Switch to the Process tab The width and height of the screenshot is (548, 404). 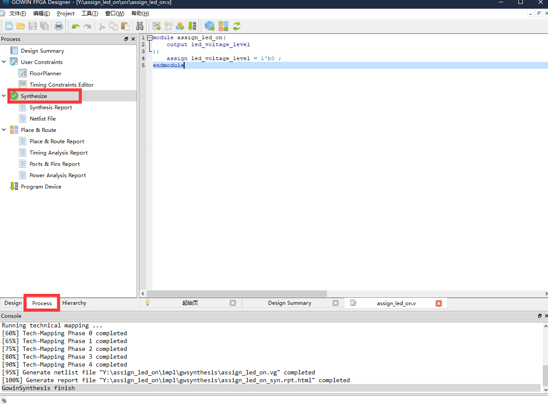click(x=42, y=303)
